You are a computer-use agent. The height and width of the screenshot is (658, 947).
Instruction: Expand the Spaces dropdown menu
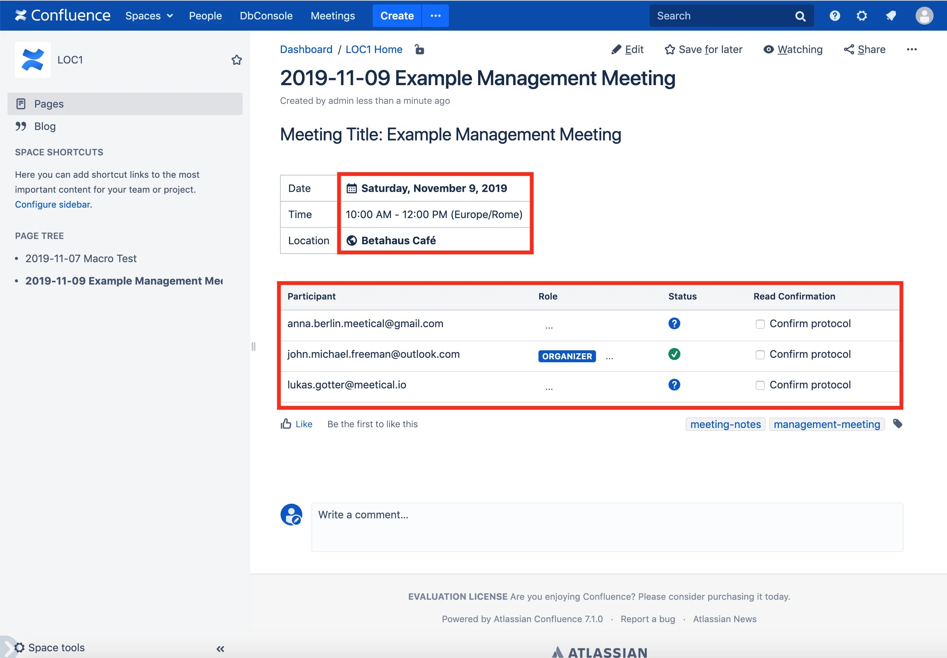(x=149, y=16)
